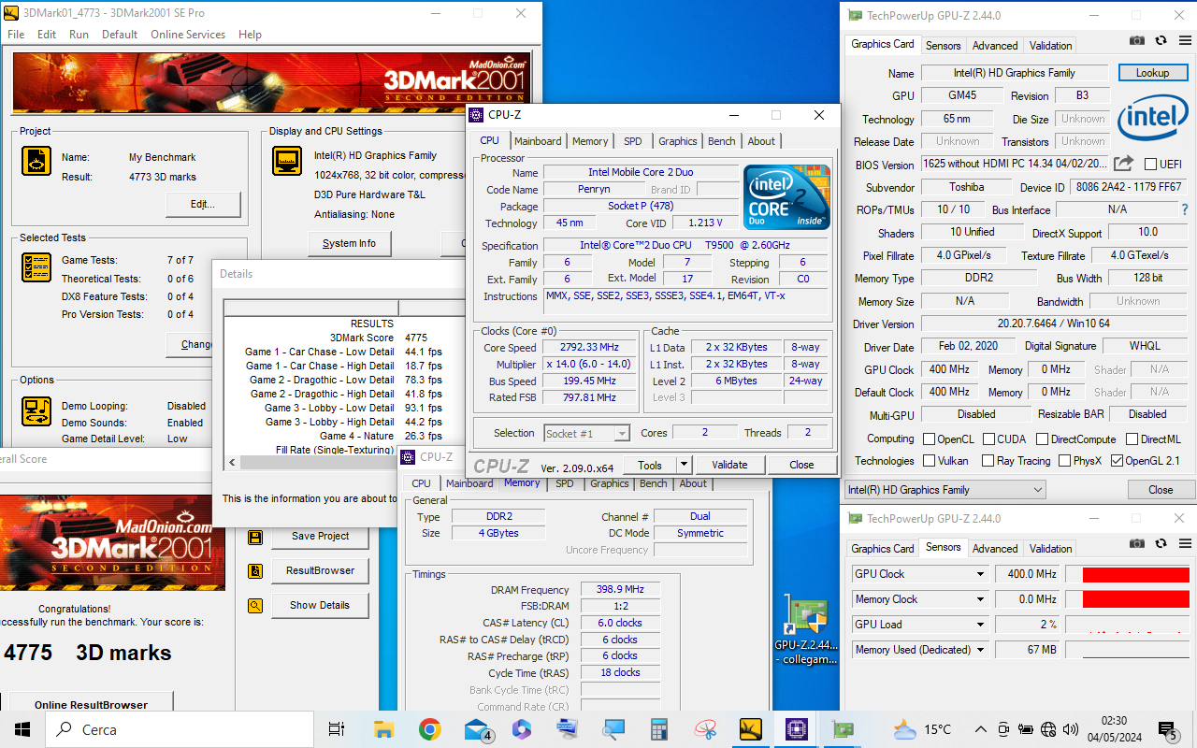Toggle the Ray Tracing checkbox

pos(987,461)
